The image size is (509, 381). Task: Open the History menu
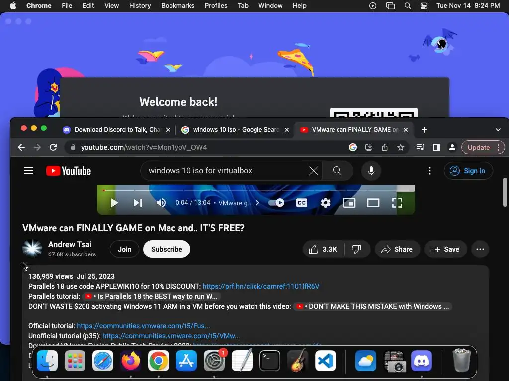tap(140, 5)
